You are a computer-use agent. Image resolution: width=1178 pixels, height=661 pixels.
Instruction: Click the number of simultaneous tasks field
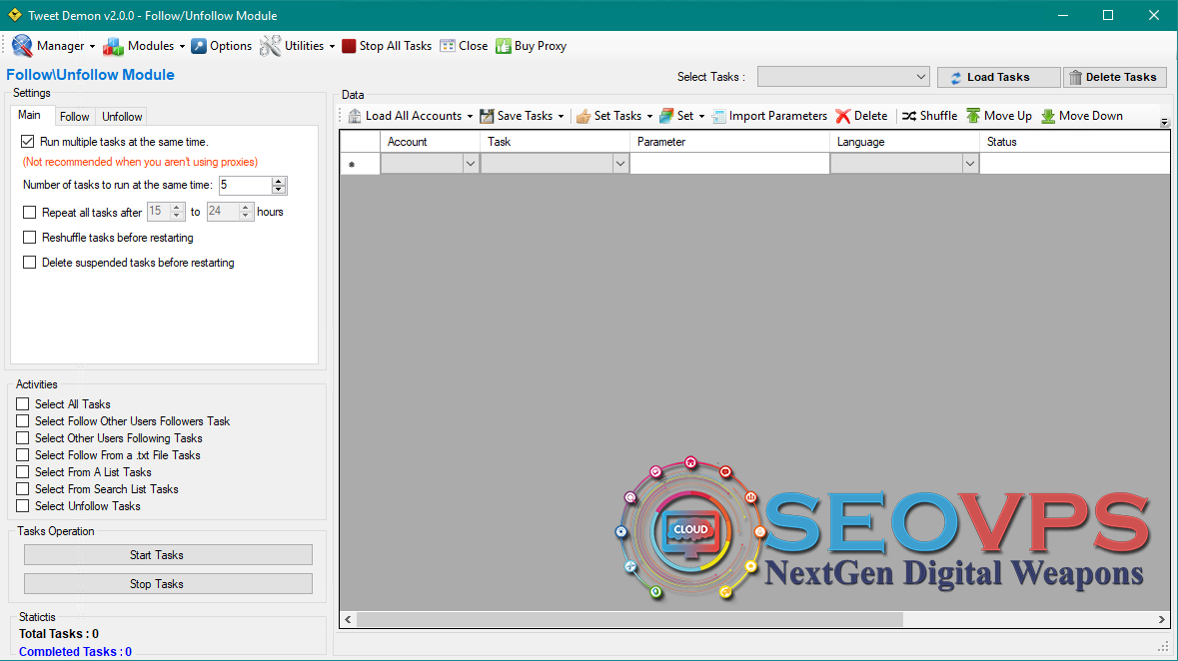(x=245, y=185)
